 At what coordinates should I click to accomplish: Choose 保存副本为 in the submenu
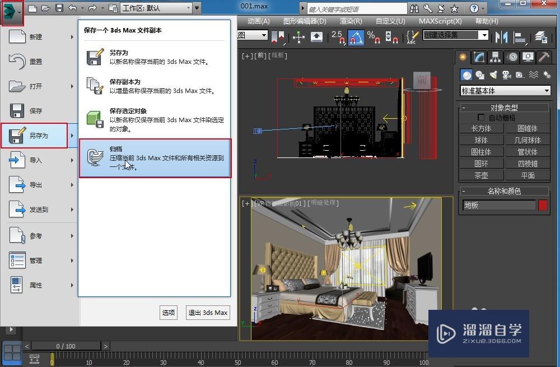pos(155,86)
